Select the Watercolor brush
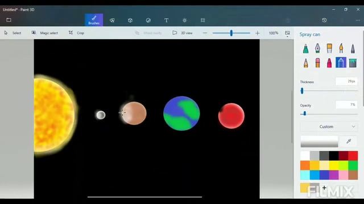Screen dimensions: 364x204 [341, 49]
